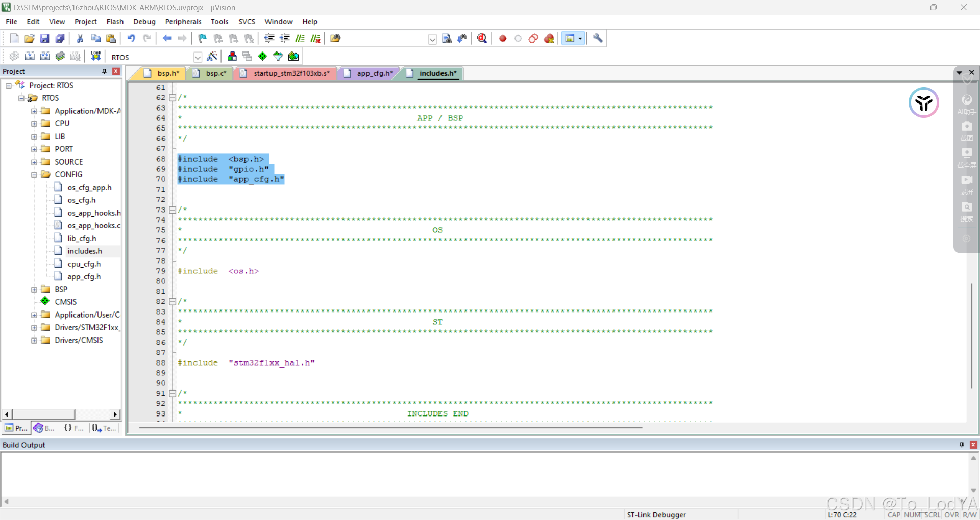The width and height of the screenshot is (980, 520).
Task: Unindent the selected lines
Action: (x=285, y=38)
